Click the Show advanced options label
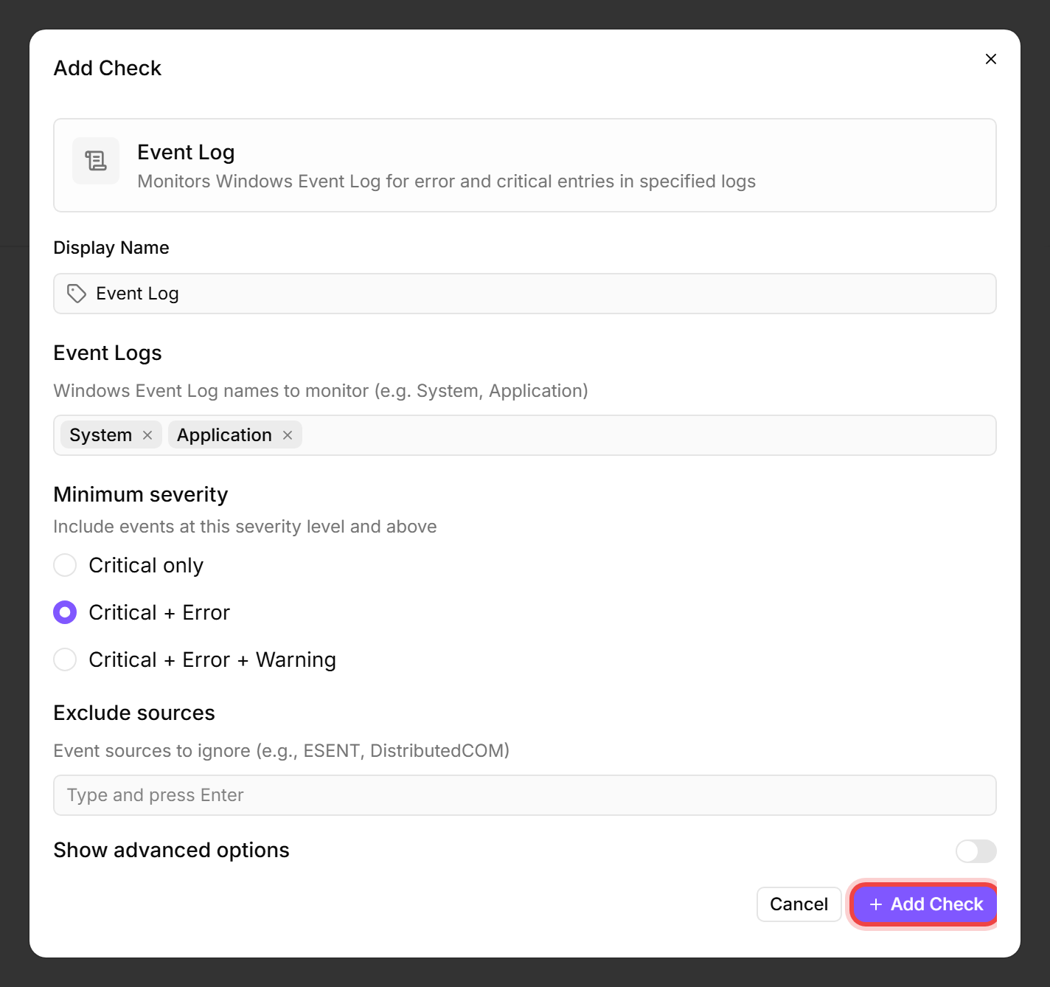The image size is (1050, 987). pyautogui.click(x=172, y=851)
